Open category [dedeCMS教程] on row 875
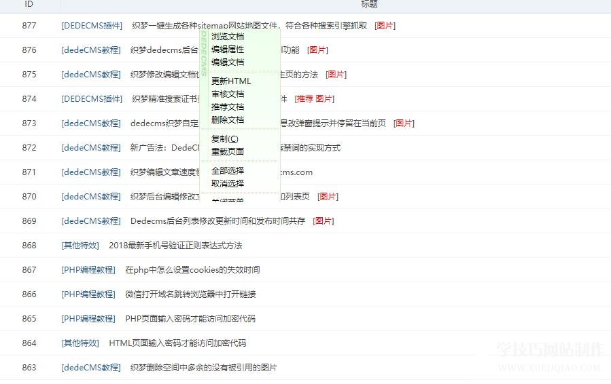This screenshot has width=611, height=384. coord(91,75)
